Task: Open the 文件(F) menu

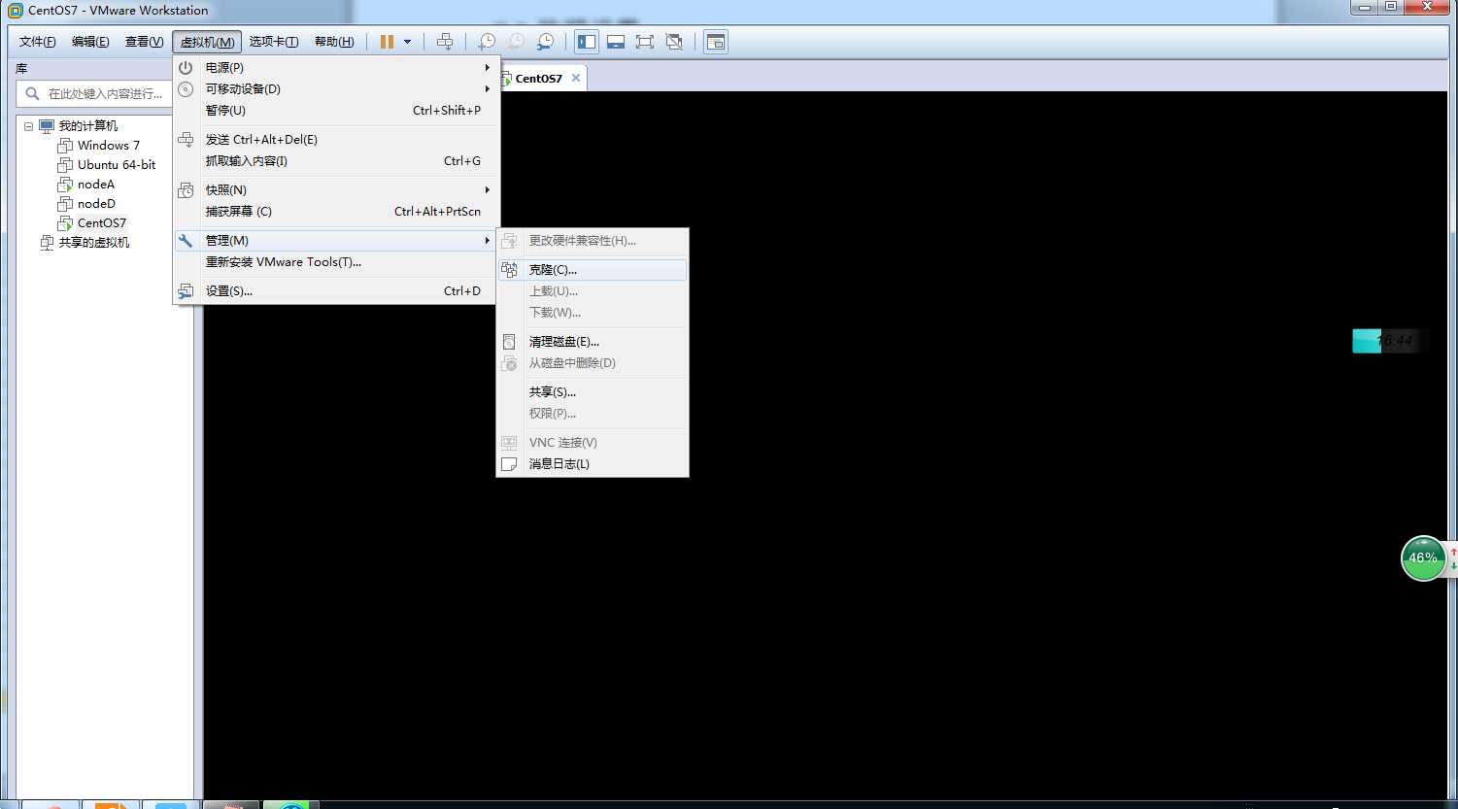Action: pyautogui.click(x=38, y=42)
